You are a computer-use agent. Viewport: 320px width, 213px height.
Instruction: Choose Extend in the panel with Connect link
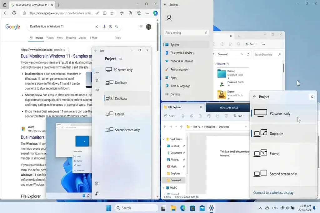283,153
